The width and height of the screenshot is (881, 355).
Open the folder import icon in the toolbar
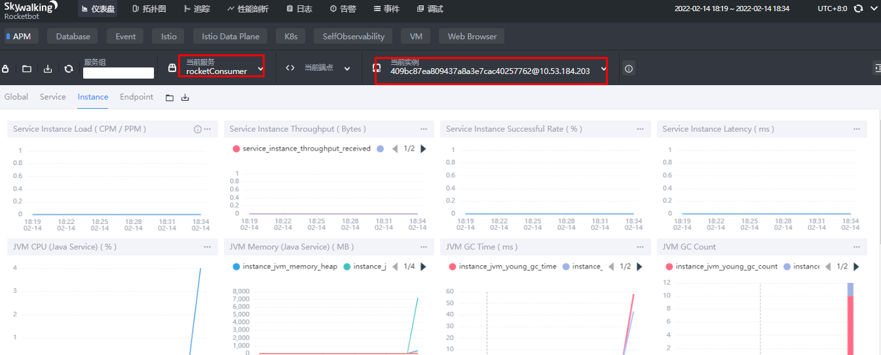click(x=27, y=68)
